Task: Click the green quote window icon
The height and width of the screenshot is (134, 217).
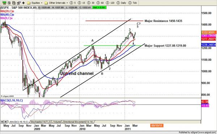Action: tap(4, 3)
